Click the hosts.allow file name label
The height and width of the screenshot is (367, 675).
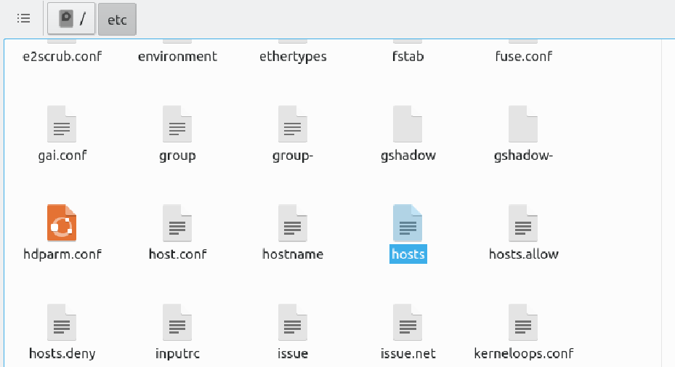[523, 254]
